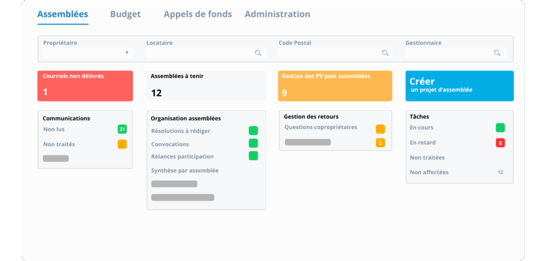Click the Communications panel title

point(66,118)
